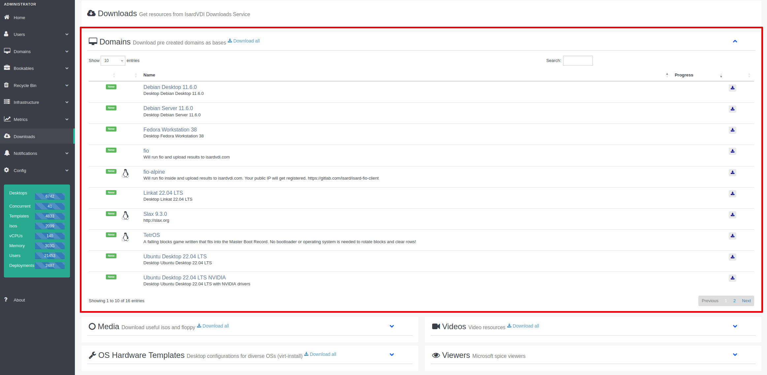Go to the Next page of entries
Screen dimensions: 767x375
point(746,301)
